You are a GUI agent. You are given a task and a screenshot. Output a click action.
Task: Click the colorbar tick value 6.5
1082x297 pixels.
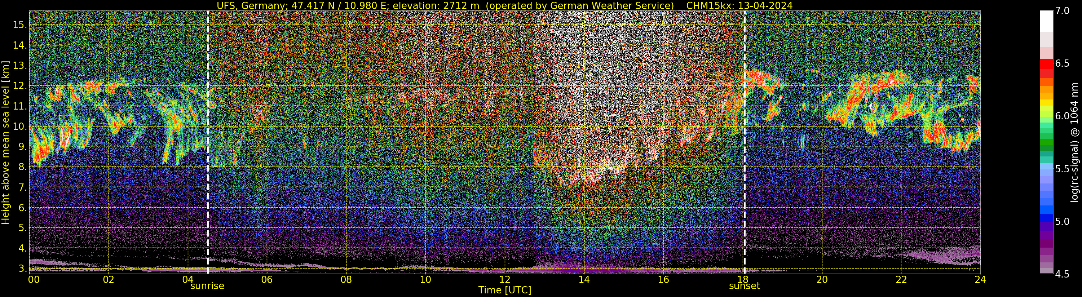click(x=1063, y=63)
